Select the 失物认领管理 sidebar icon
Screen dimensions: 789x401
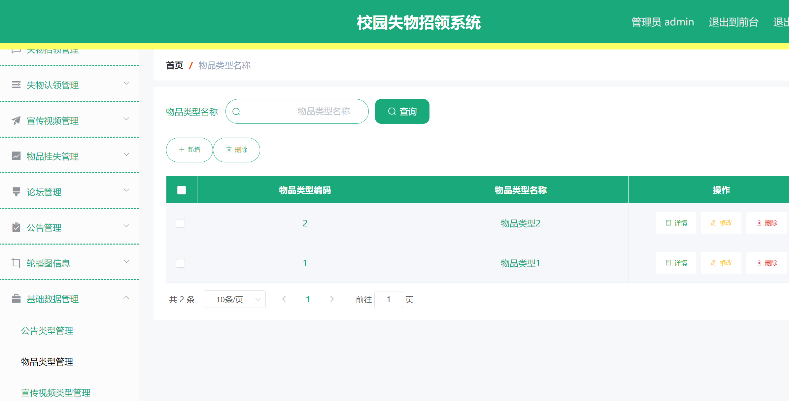click(x=17, y=85)
